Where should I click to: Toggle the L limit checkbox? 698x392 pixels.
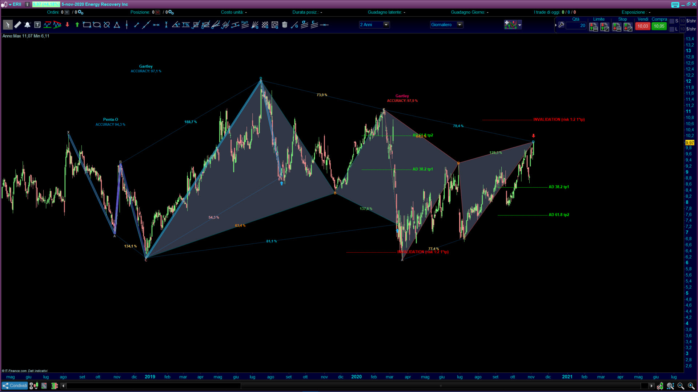[672, 29]
